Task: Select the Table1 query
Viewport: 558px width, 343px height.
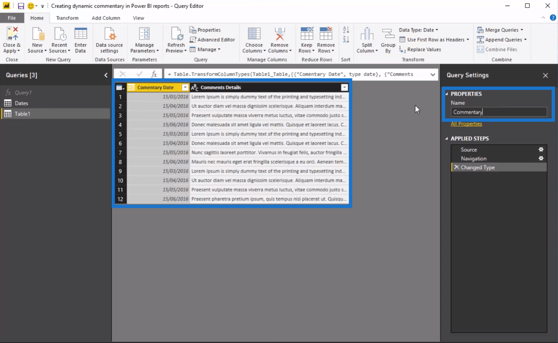Action: coord(56,114)
